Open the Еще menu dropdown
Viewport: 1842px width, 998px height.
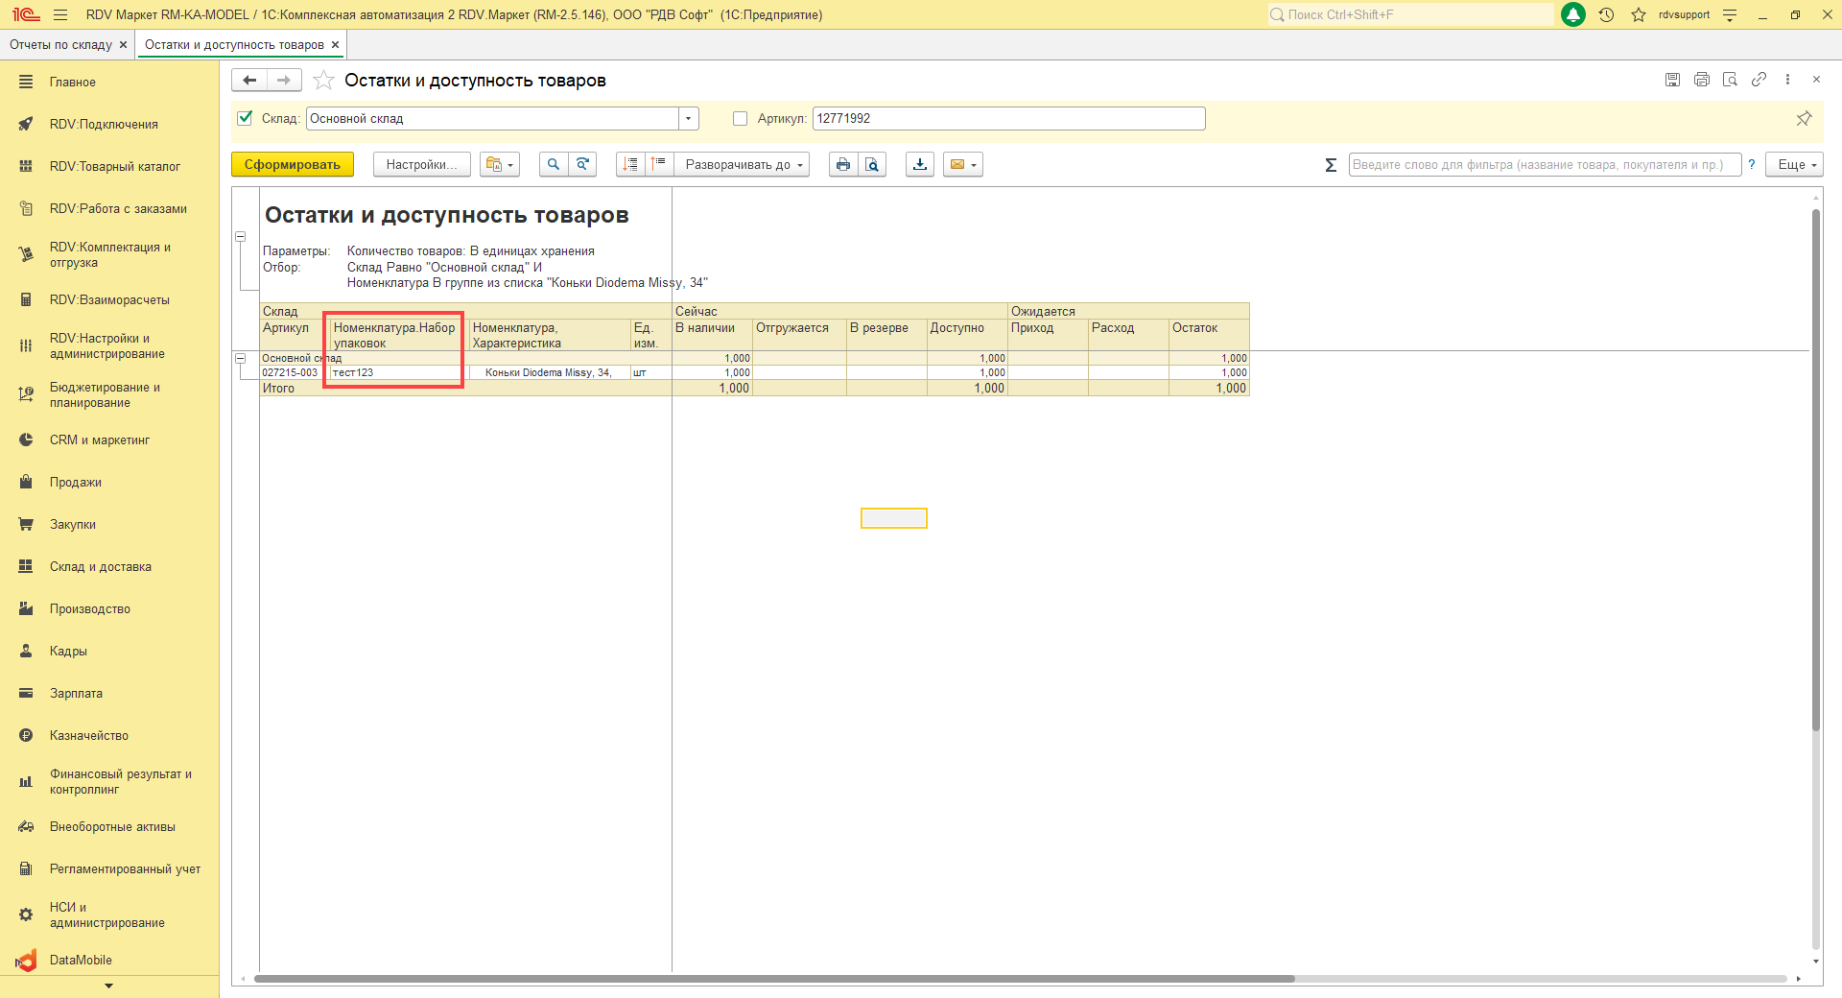pyautogui.click(x=1797, y=164)
